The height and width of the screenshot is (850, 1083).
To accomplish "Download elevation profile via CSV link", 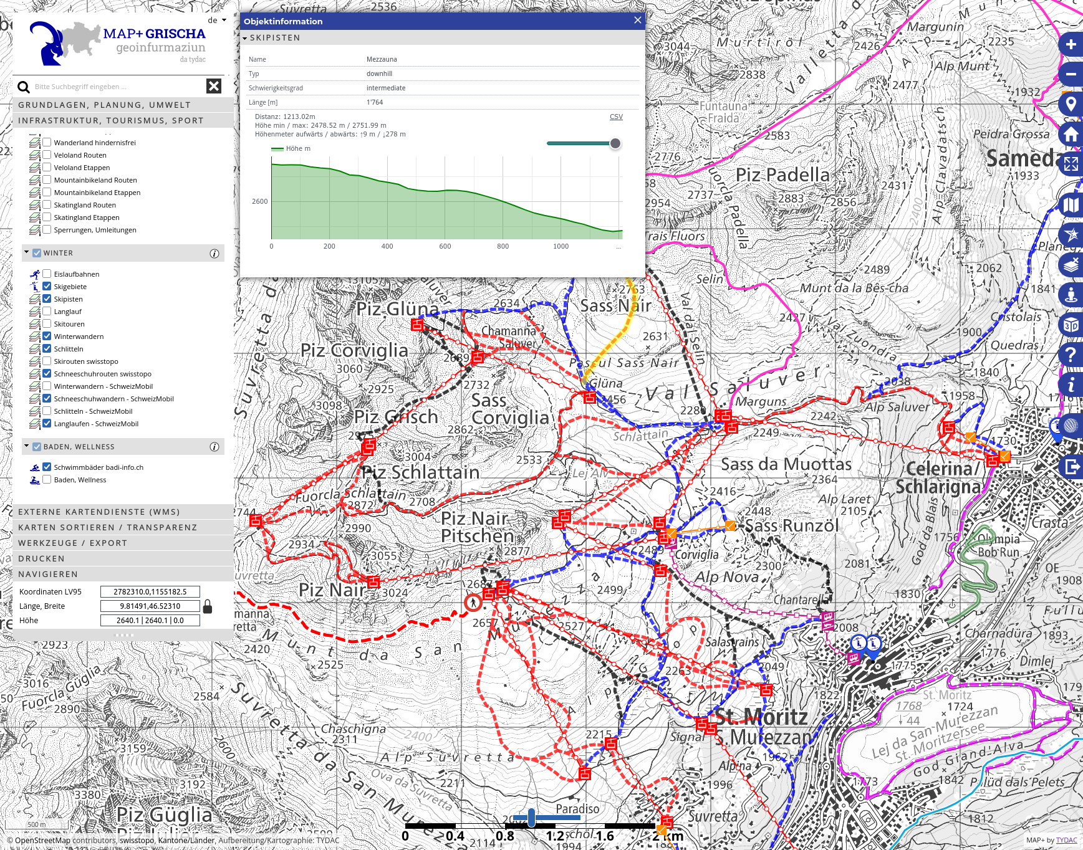I will tap(616, 117).
